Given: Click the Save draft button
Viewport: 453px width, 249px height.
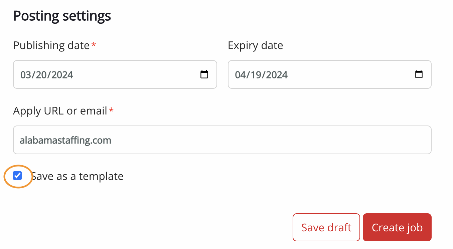Looking at the screenshot, I should [x=326, y=227].
